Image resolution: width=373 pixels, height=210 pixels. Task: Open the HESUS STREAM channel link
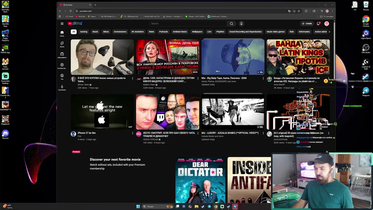pyautogui.click(x=150, y=139)
